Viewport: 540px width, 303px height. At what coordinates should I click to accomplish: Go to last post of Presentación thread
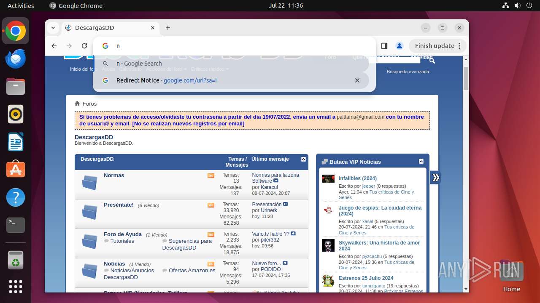286,205
